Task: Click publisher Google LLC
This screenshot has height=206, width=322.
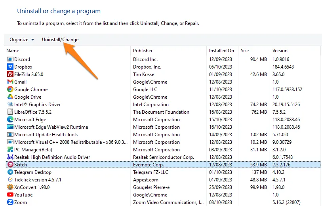Action: pyautogui.click(x=145, y=90)
